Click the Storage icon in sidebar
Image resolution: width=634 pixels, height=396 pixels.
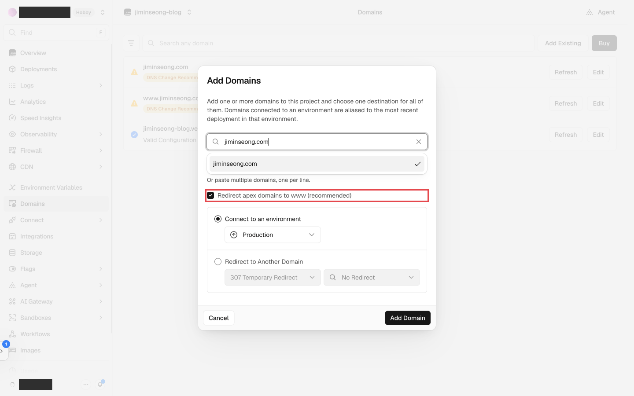click(x=12, y=253)
